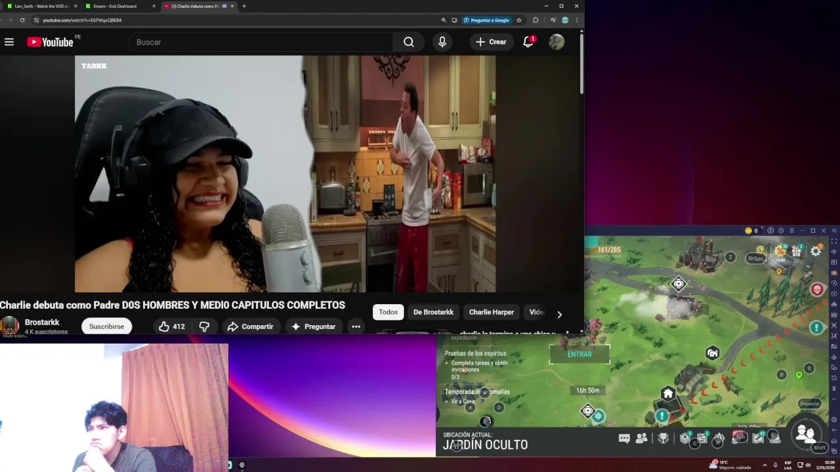Click the small Entrar label near top building

click(756, 258)
